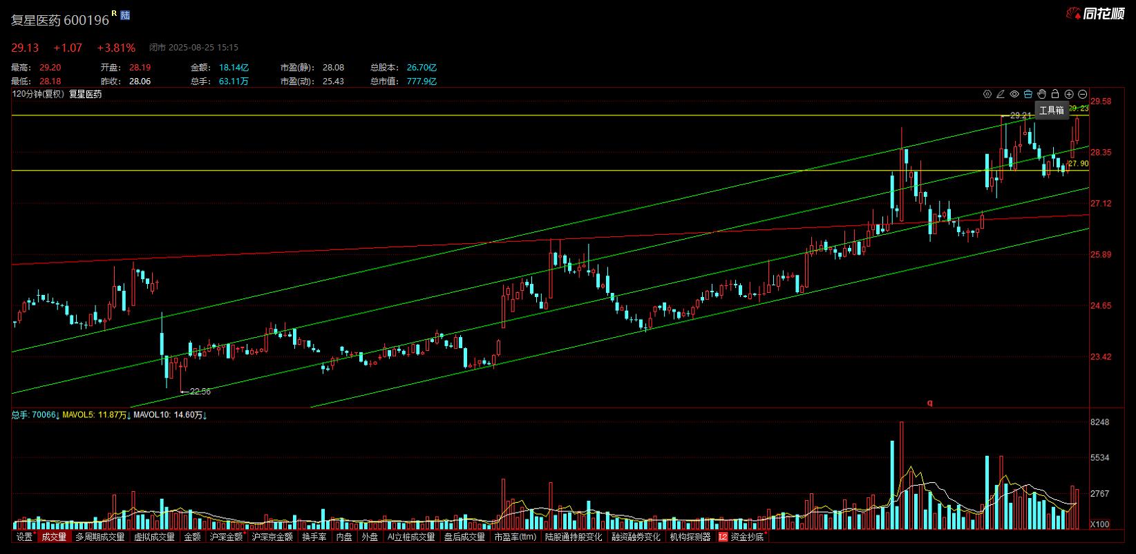Click the 8248 volume axis label
This screenshot has width=1136, height=554.
1099,422
